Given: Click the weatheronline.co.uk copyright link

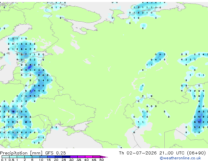Looking at the screenshot, I should [x=180, y=158].
